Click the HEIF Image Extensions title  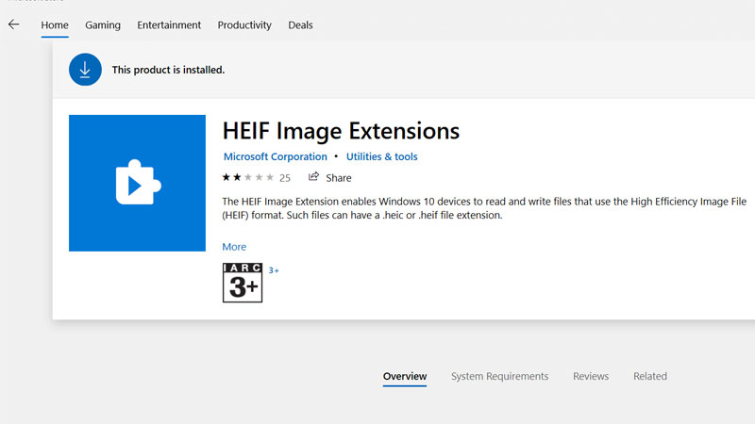[341, 131]
